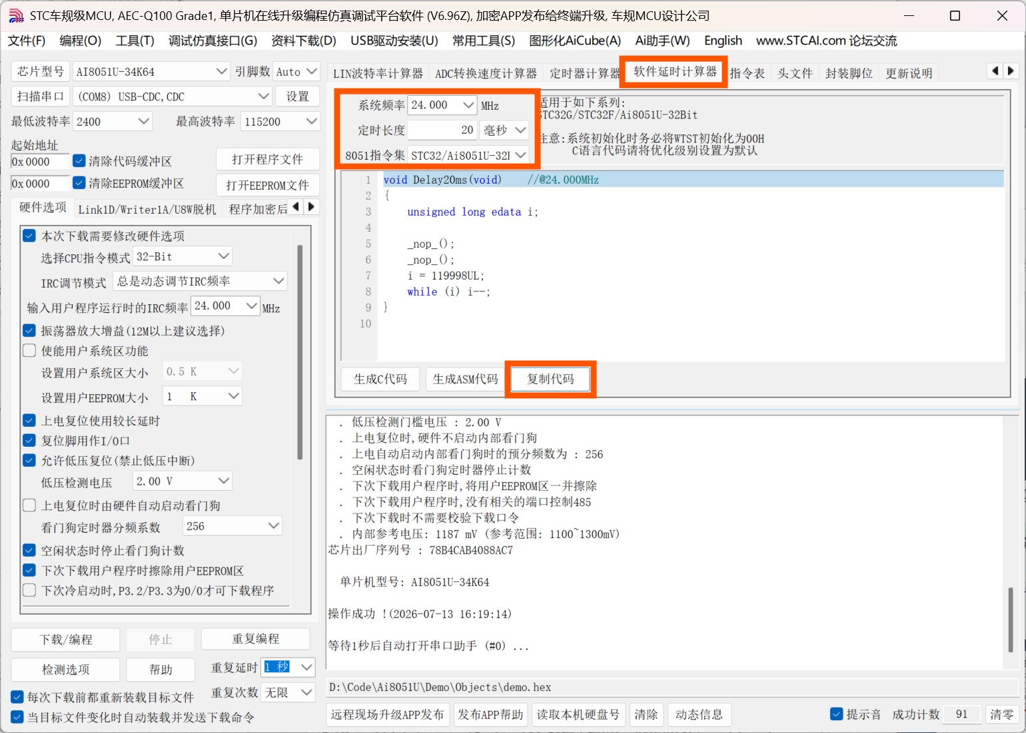Click 远程现场升级APP发布 button
This screenshot has width=1026, height=733.
(387, 714)
